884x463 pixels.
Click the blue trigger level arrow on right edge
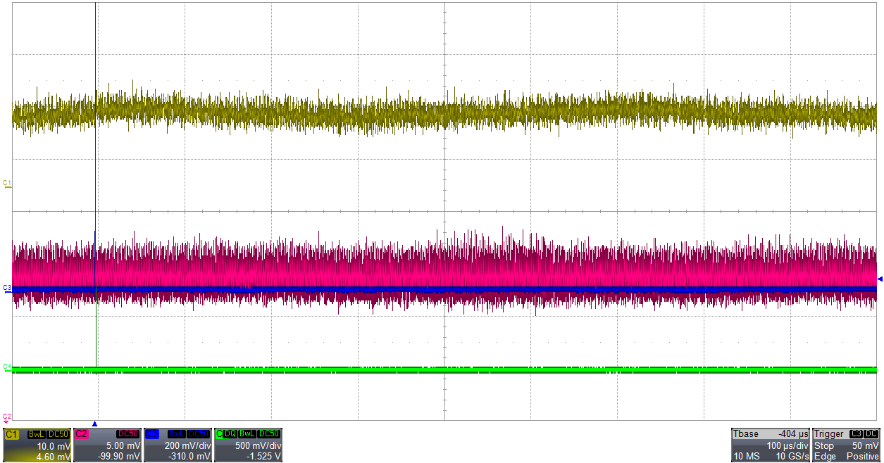pyautogui.click(x=880, y=279)
